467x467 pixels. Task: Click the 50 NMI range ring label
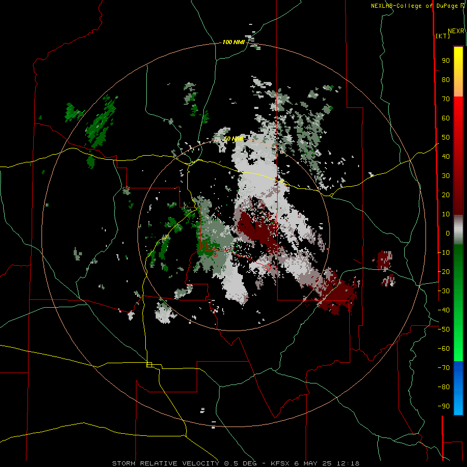click(x=233, y=139)
